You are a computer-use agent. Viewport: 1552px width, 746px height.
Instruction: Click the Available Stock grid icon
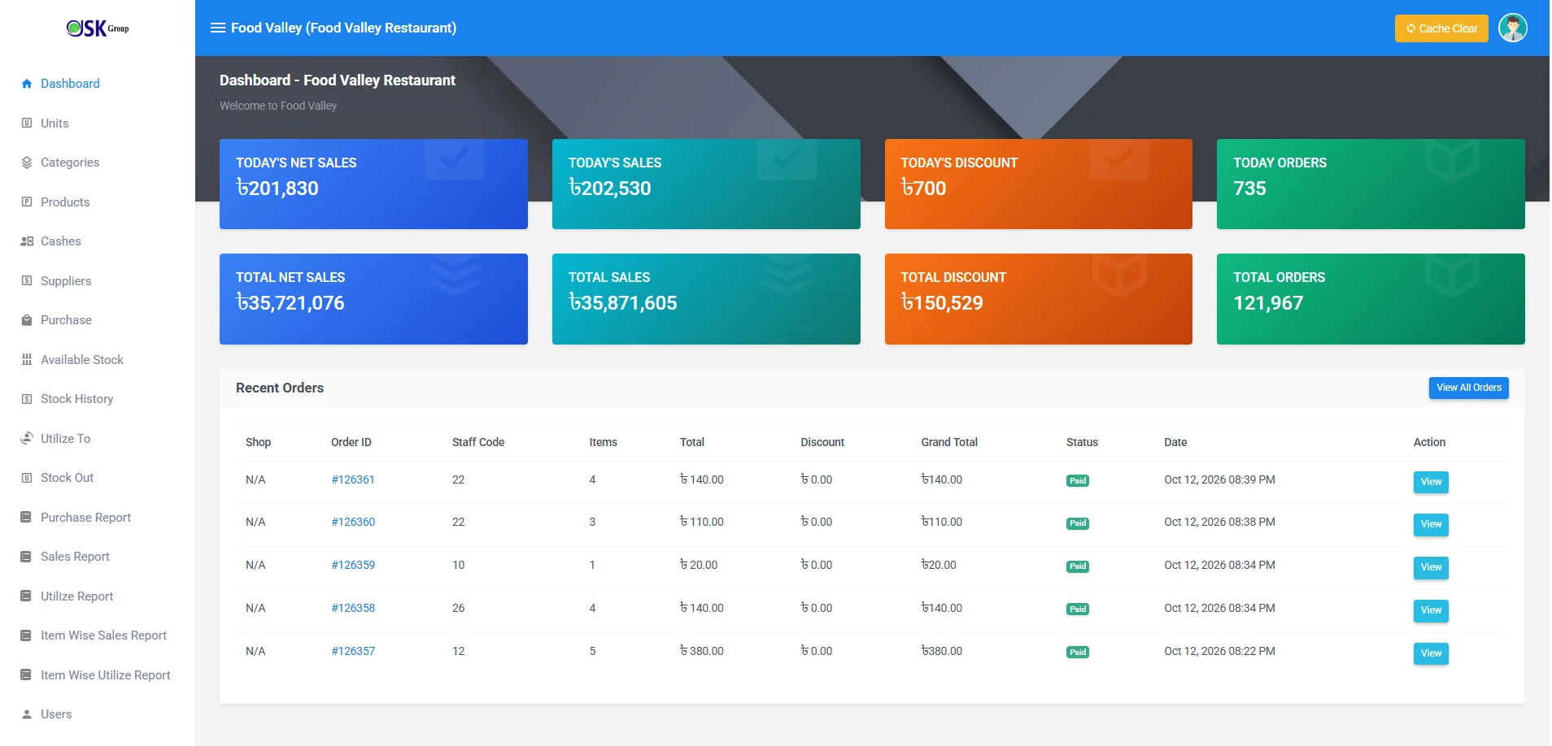27,359
